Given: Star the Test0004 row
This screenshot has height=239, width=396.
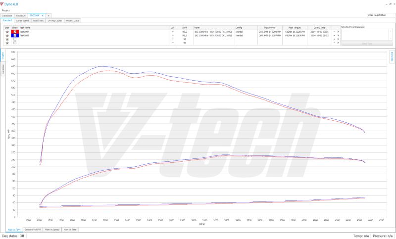Looking at the screenshot, I should pyautogui.click(x=7, y=32).
